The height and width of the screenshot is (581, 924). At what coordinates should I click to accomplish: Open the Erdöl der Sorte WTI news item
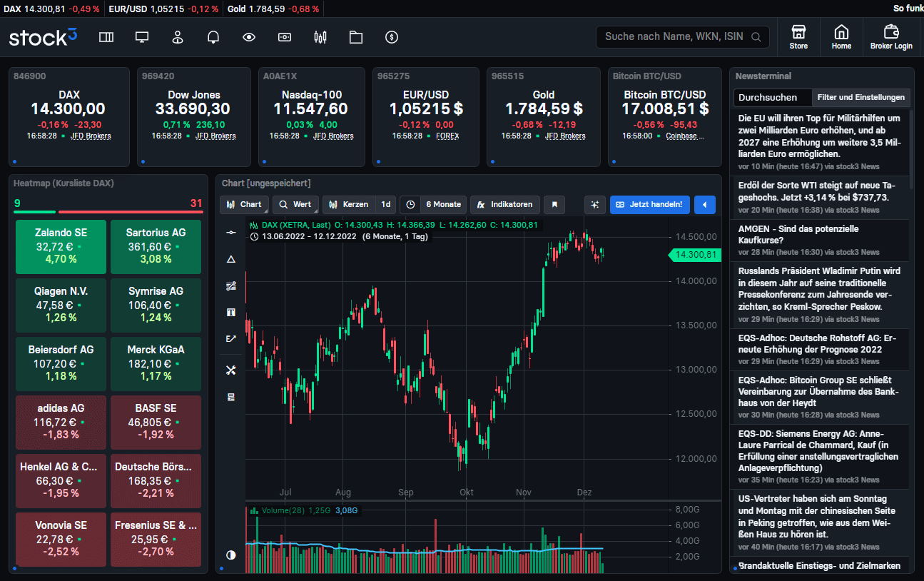point(821,196)
